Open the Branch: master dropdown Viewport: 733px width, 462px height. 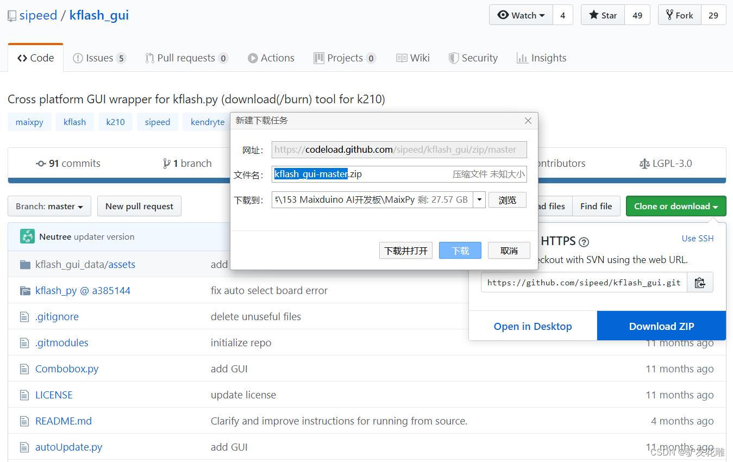49,206
